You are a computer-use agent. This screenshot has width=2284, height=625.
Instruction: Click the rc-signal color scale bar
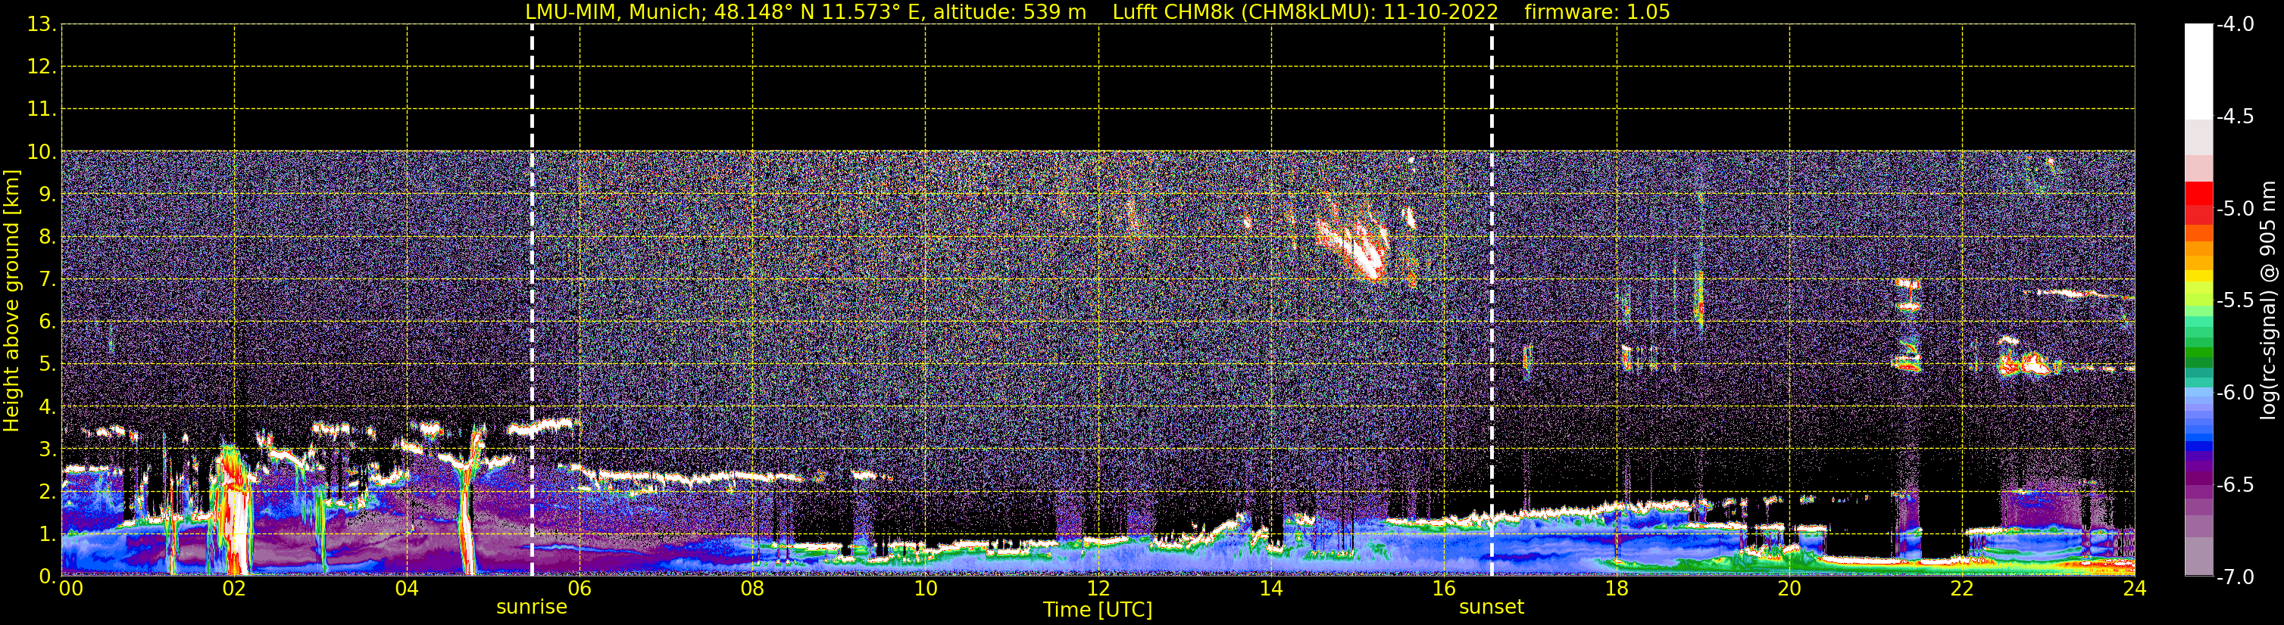(x=2199, y=300)
